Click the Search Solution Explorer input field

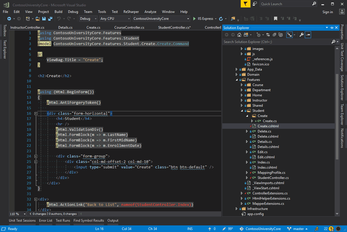point(277,42)
